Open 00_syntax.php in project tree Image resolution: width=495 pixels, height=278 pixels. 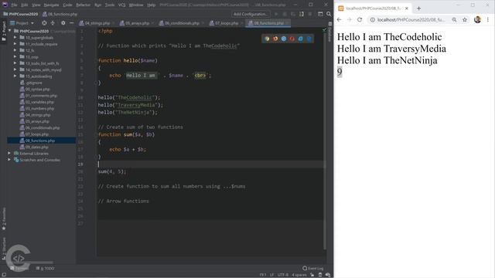click(x=37, y=90)
